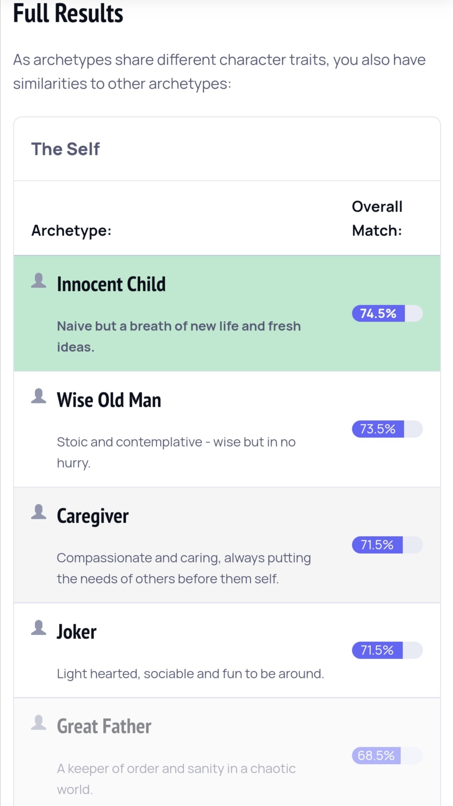Click the Full Results heading
This screenshot has width=453, height=806.
coord(68,13)
